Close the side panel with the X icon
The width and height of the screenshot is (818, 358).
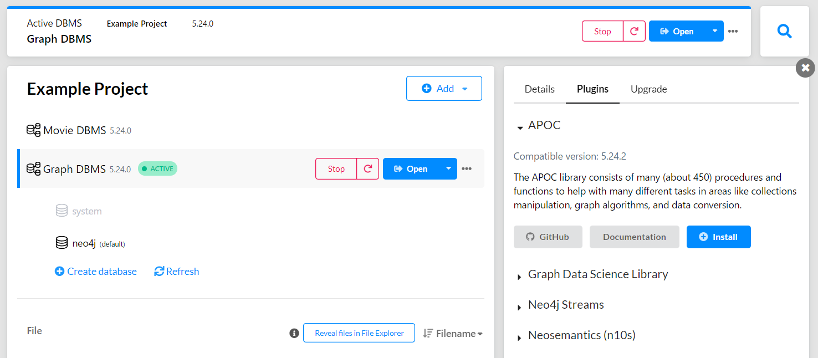[805, 68]
